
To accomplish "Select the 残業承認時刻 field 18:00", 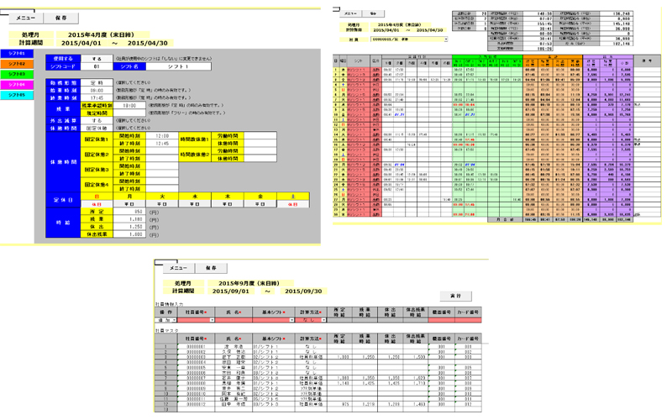I will point(129,106).
